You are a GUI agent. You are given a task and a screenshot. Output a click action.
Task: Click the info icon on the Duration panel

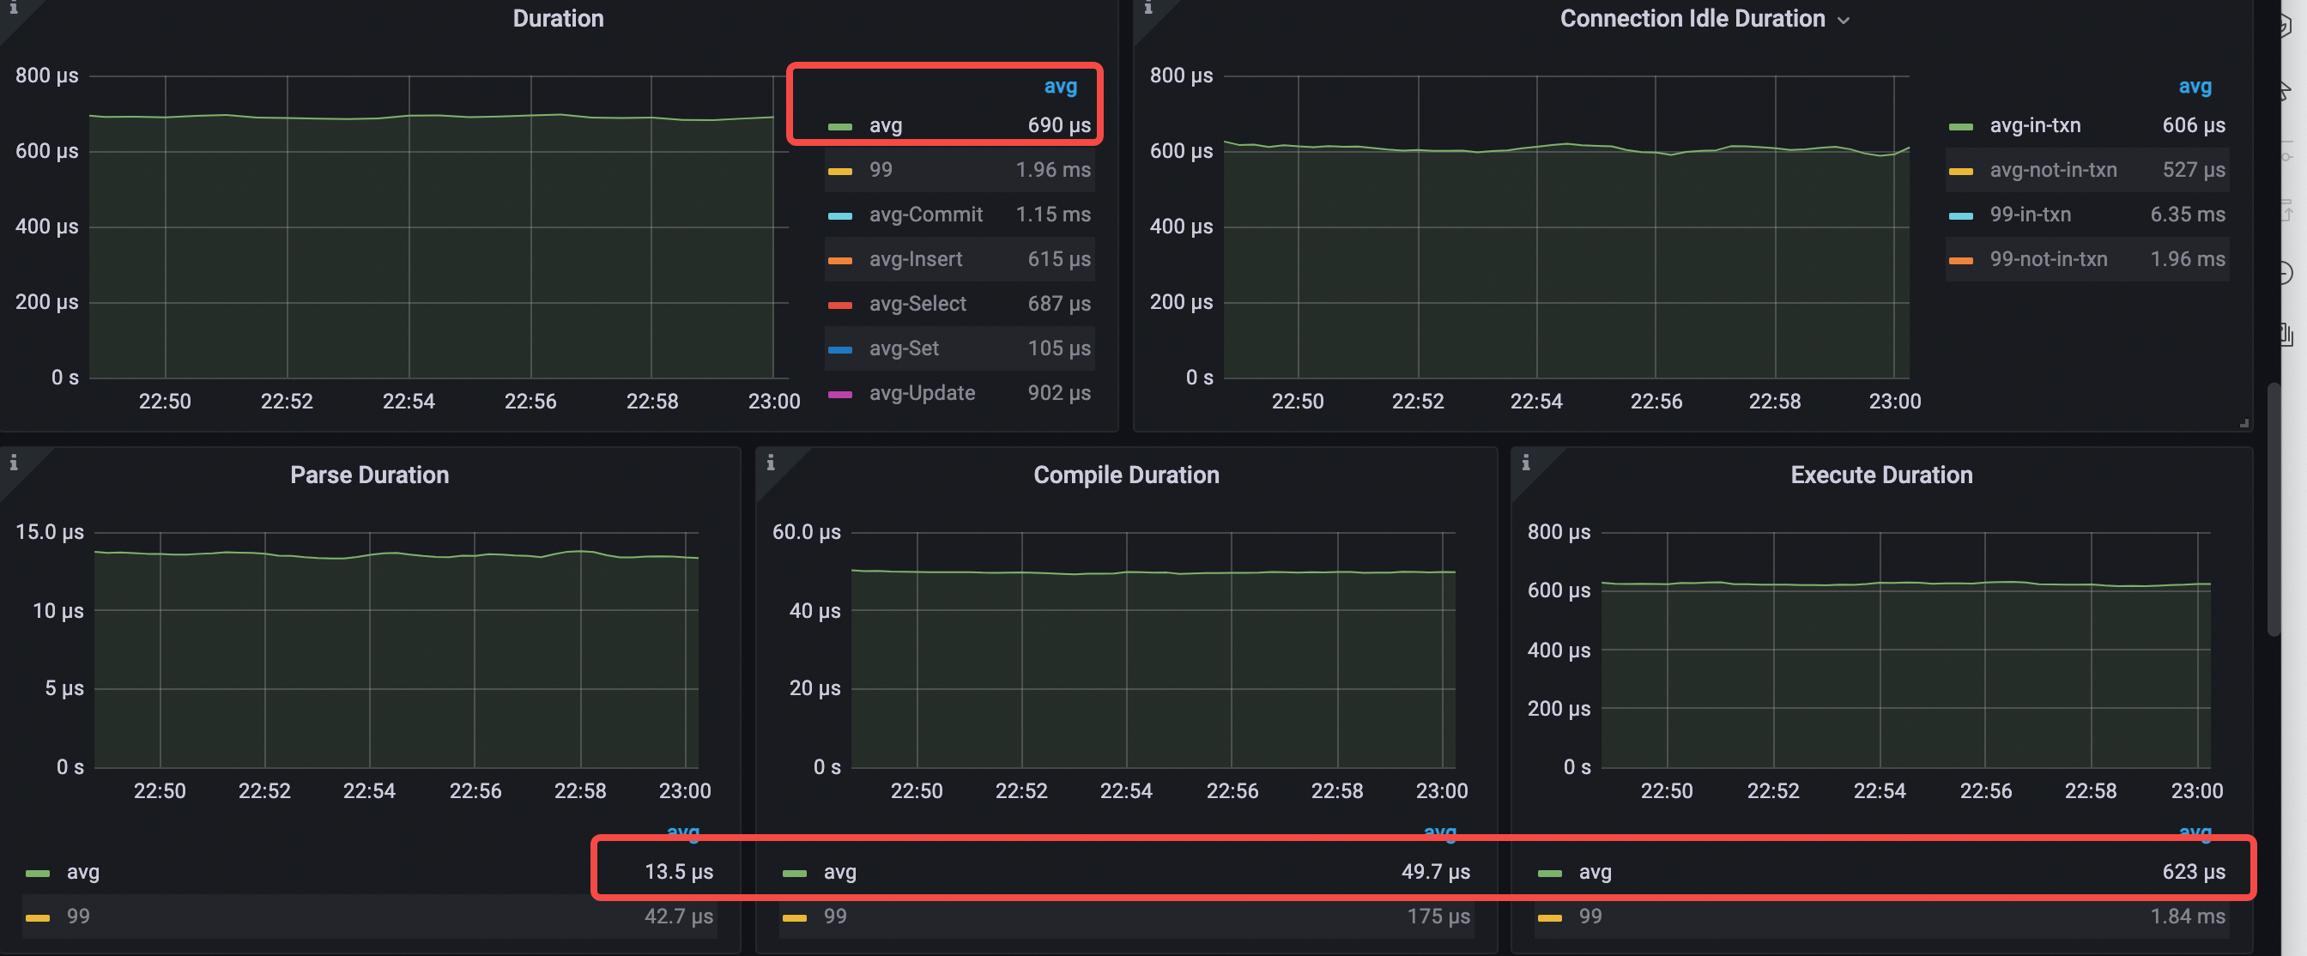point(13,8)
